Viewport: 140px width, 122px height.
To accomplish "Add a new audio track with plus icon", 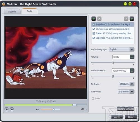I will (94, 19).
